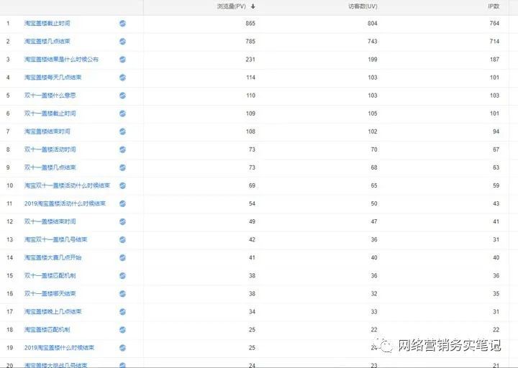The image size is (518, 368).
Task: Select the UV value 199 in row 3
Action: coord(373,60)
